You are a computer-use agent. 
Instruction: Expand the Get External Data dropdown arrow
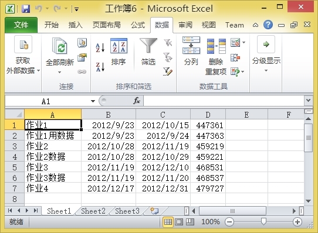pyautogui.click(x=38, y=71)
